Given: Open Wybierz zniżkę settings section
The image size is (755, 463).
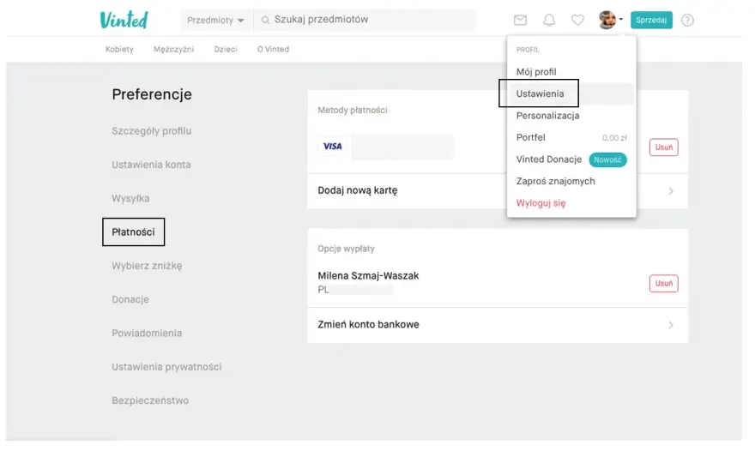Looking at the screenshot, I should (x=147, y=266).
